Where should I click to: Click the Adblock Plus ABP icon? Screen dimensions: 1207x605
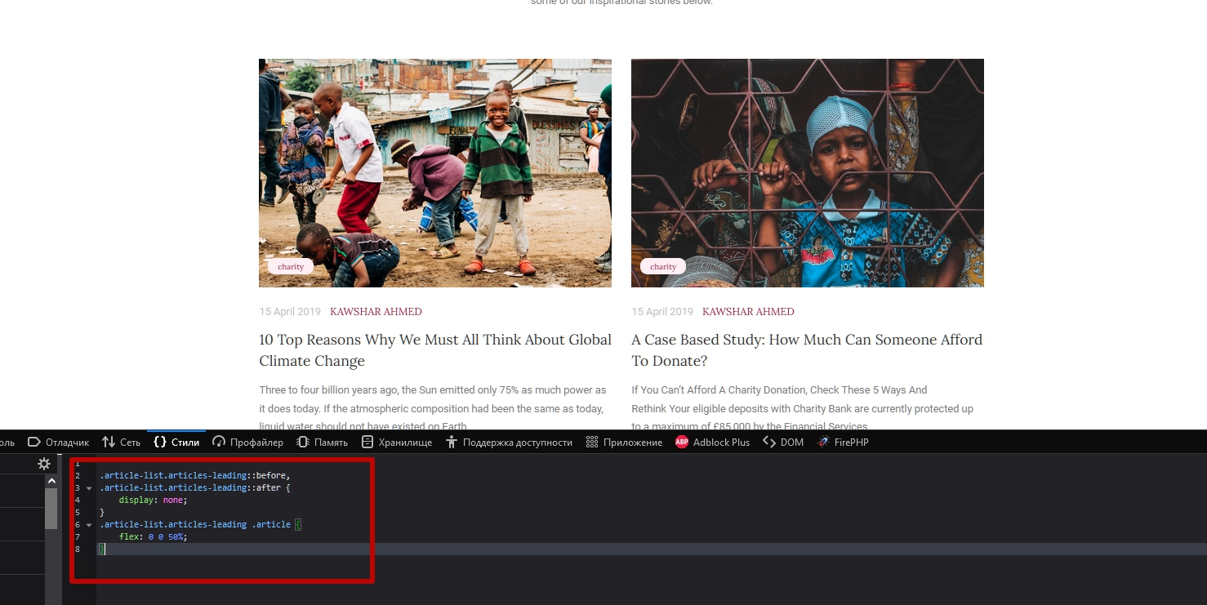[x=682, y=442]
